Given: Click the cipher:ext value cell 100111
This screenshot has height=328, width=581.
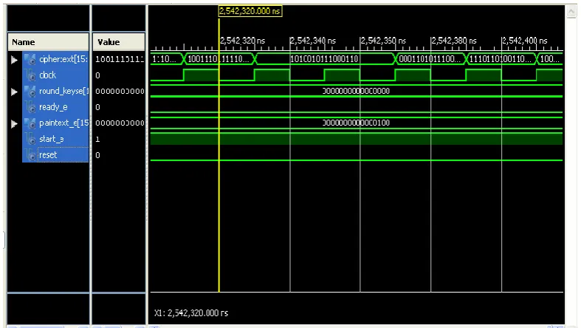Looking at the screenshot, I should click(120, 59).
